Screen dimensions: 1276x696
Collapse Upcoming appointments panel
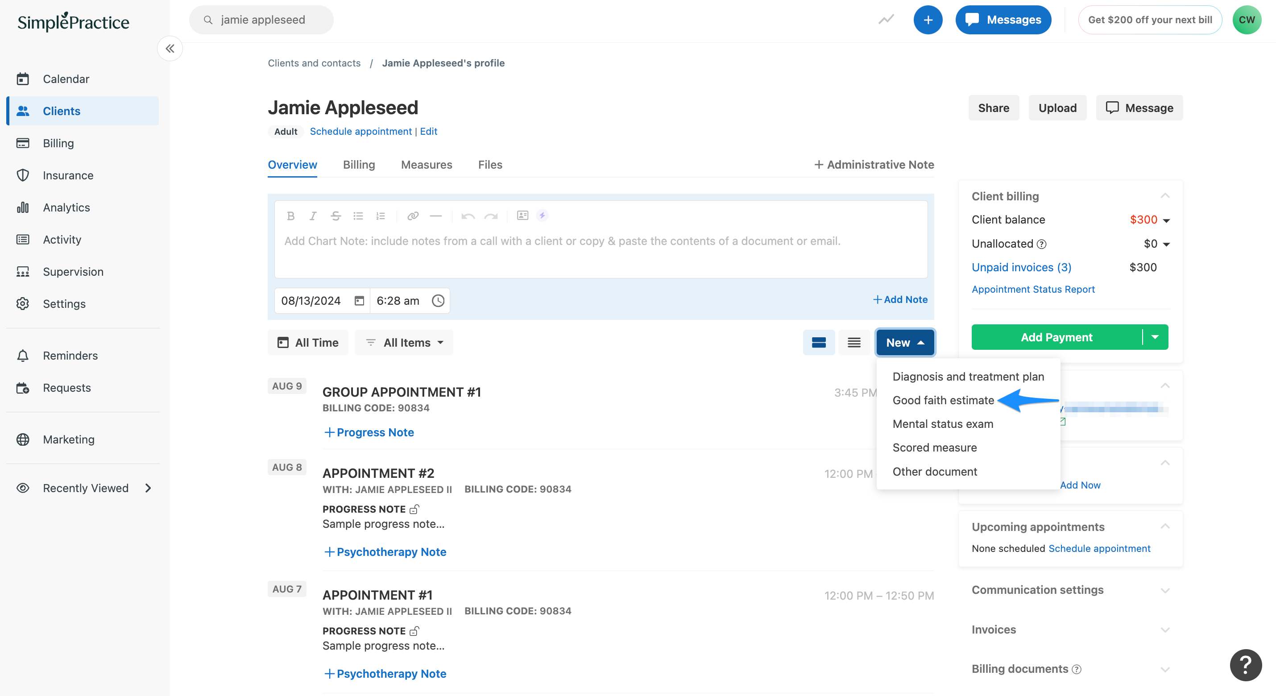pos(1165,526)
